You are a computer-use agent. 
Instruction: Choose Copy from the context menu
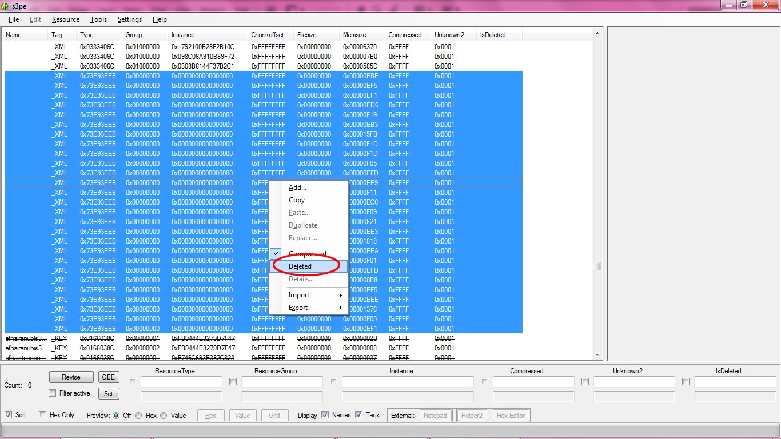point(297,200)
